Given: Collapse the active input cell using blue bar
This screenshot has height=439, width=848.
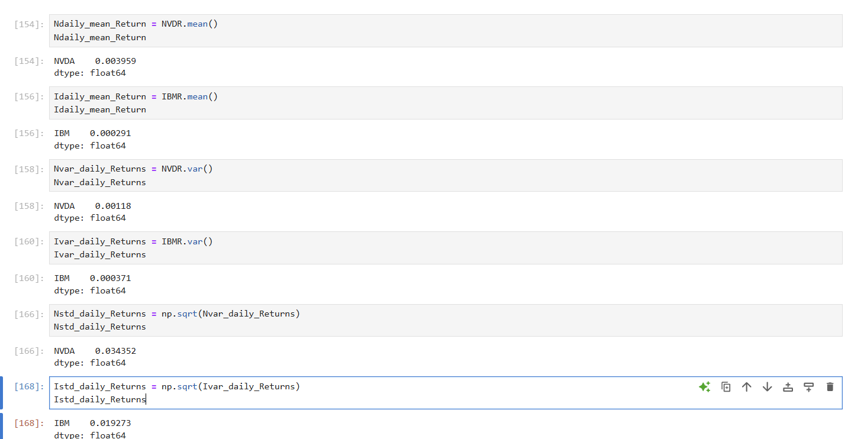Looking at the screenshot, I should [x=2, y=393].
